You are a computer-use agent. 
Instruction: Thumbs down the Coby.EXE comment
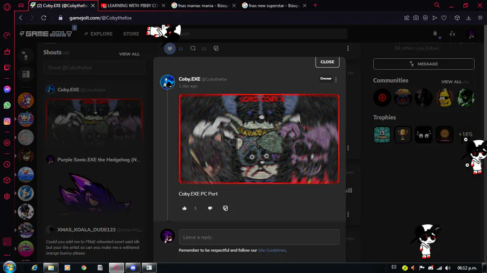coord(210,208)
